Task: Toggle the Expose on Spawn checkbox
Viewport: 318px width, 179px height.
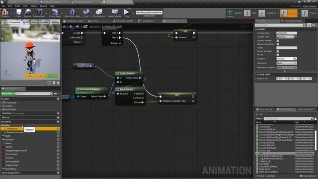Action: [x=278, y=51]
